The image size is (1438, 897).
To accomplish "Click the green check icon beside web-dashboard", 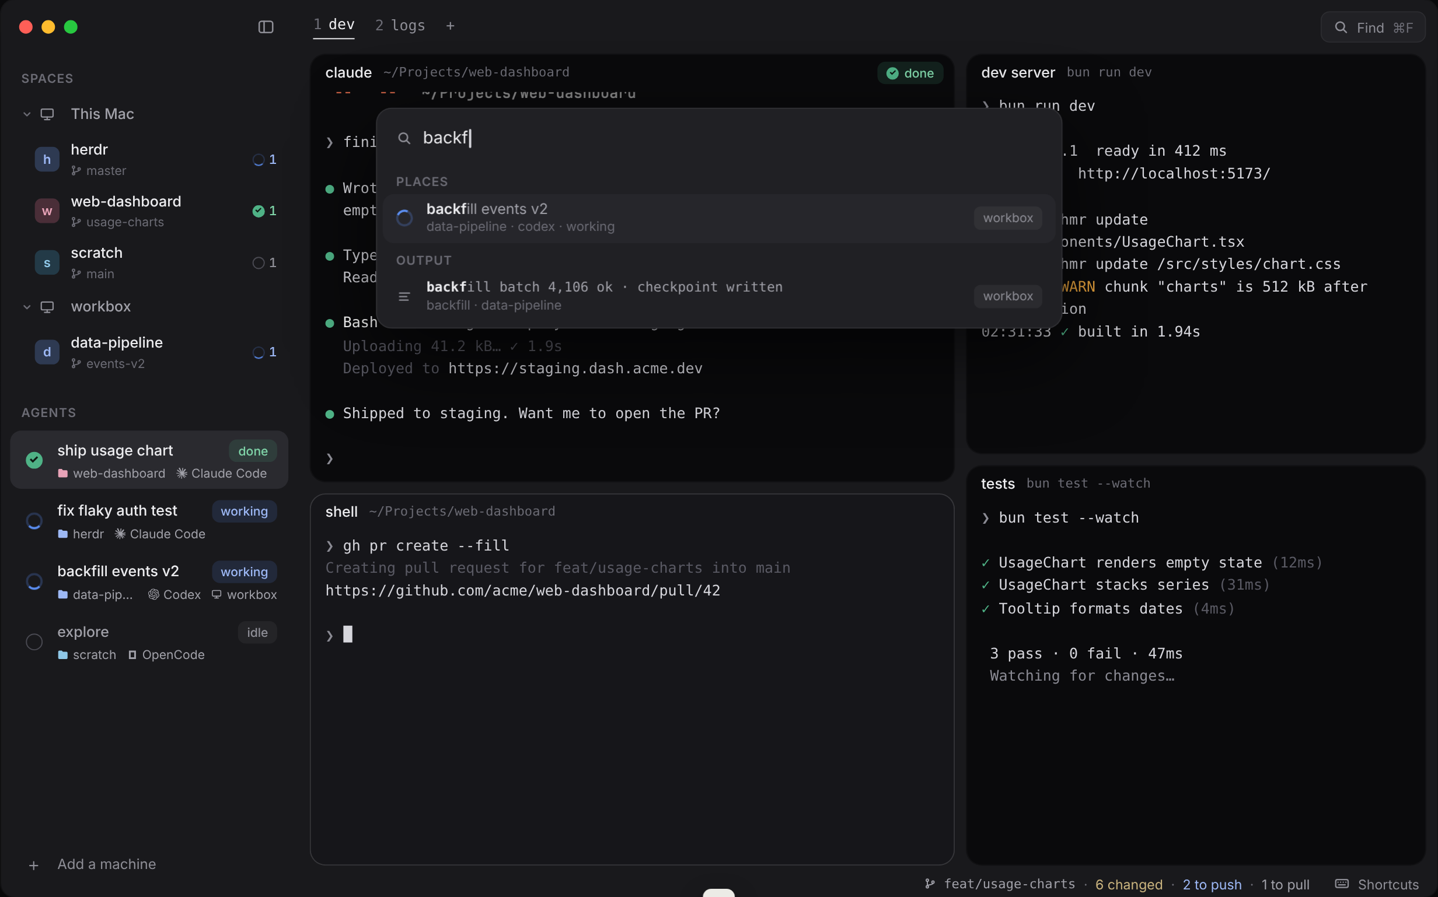I will (258, 211).
